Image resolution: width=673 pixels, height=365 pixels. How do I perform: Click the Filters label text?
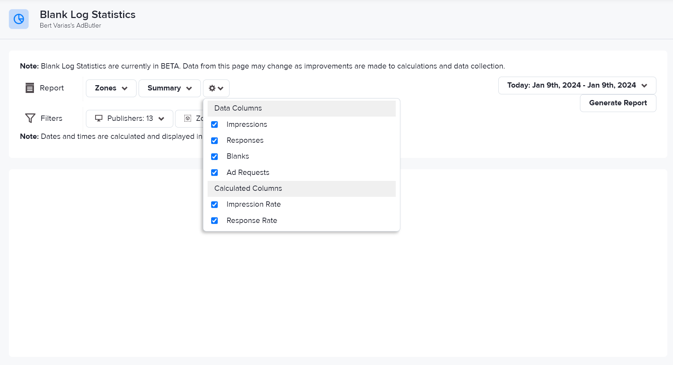(52, 118)
